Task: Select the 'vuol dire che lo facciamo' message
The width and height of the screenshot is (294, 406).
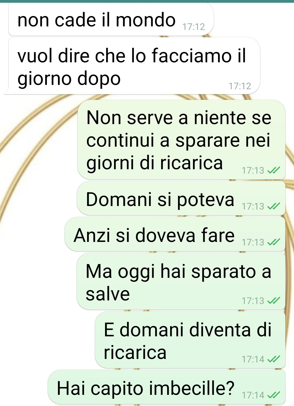Action: click(x=132, y=66)
